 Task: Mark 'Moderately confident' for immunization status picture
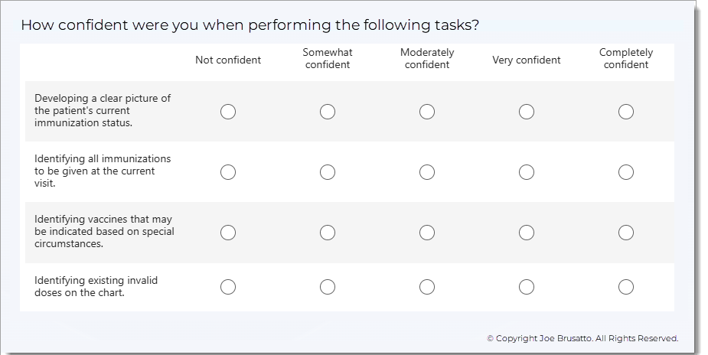(x=427, y=112)
